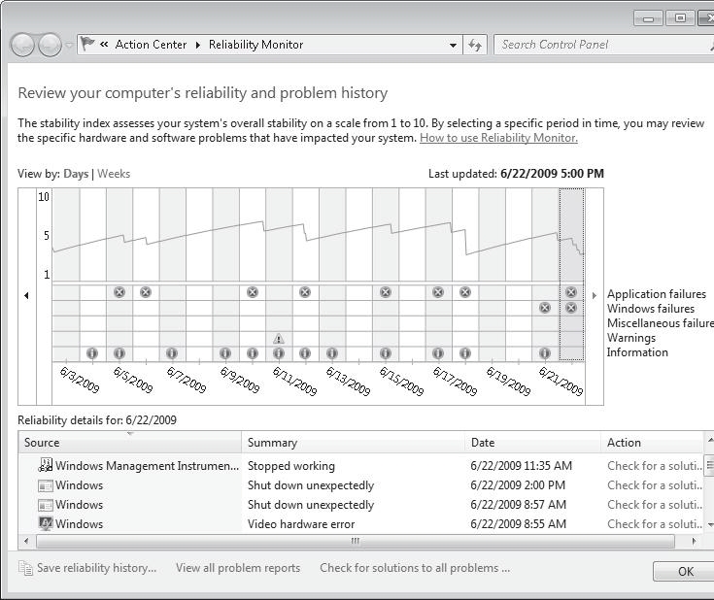Click the Save reliability history document icon
714x600 pixels.
[25, 568]
